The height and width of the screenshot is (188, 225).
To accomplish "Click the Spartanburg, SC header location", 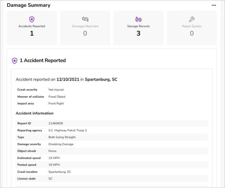I will click(101, 79).
